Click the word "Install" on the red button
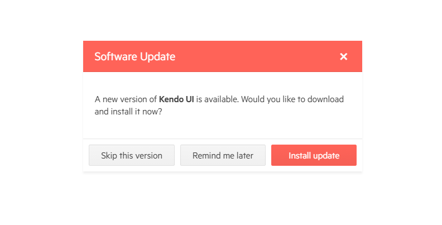The width and height of the screenshot is (442, 225). pos(300,156)
